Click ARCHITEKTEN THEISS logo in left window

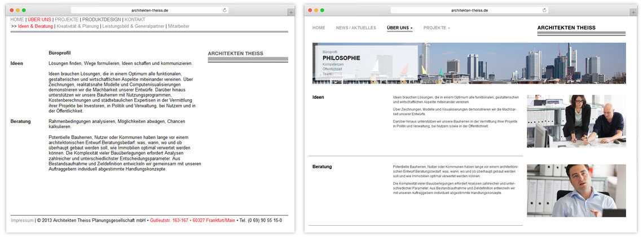pos(248,56)
